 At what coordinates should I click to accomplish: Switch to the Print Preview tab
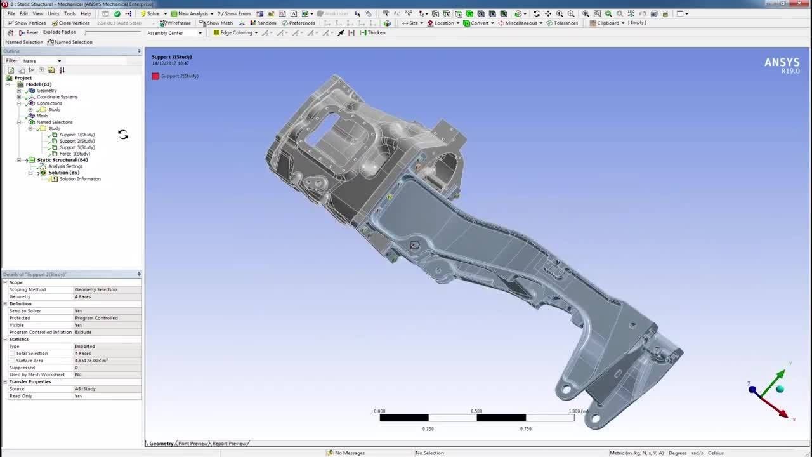pos(192,444)
